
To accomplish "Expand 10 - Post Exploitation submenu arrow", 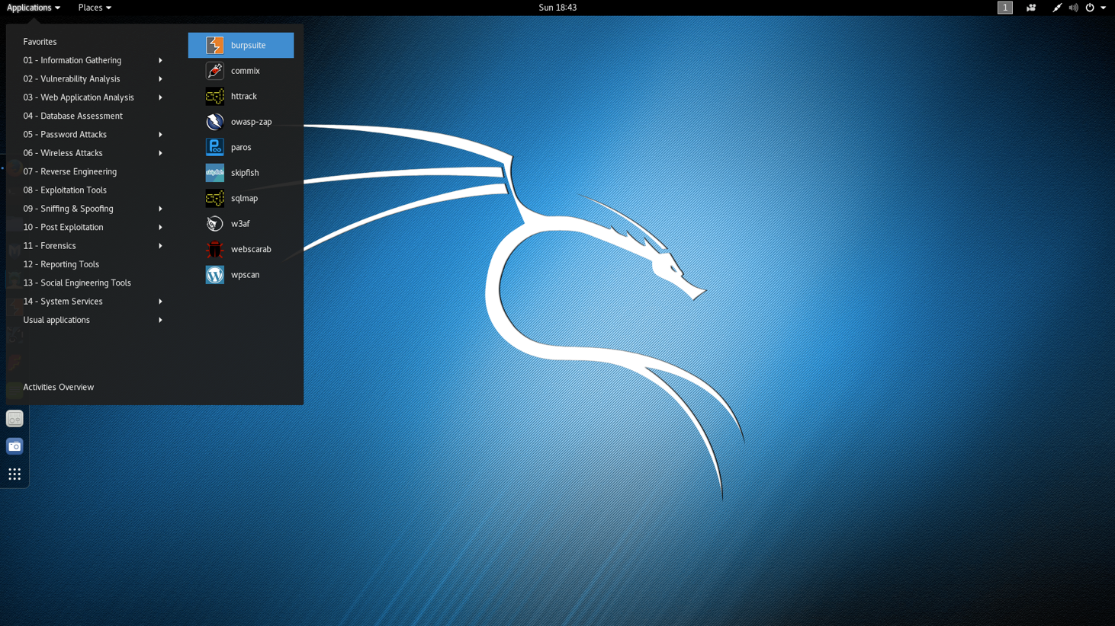I will click(160, 227).
